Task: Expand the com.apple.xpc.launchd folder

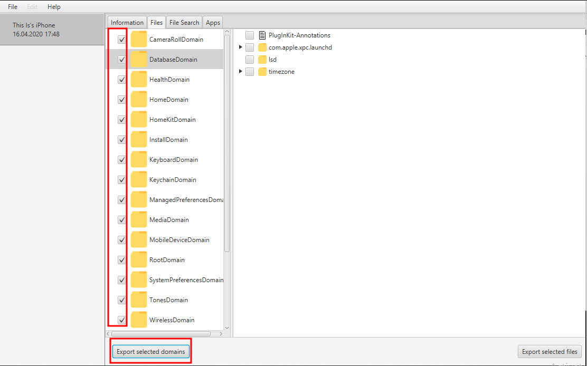Action: click(241, 47)
